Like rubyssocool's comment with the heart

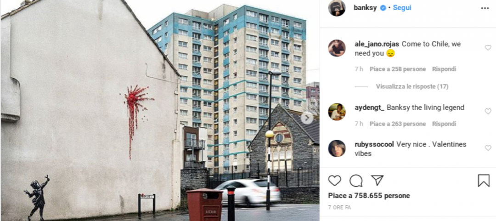point(488,148)
